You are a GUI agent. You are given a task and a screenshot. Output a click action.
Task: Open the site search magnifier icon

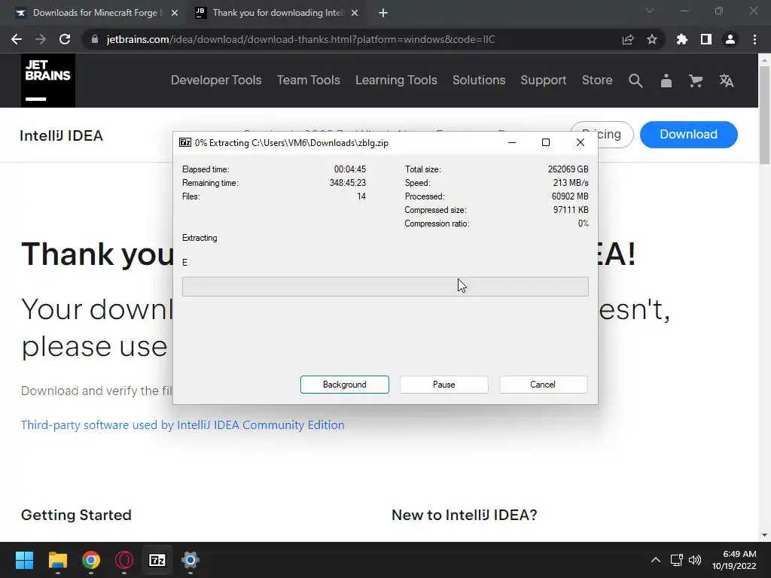(x=635, y=81)
